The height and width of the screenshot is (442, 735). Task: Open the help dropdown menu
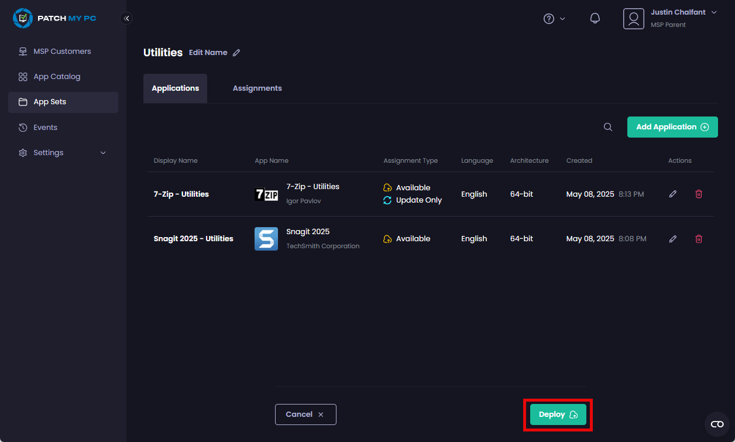click(x=554, y=19)
